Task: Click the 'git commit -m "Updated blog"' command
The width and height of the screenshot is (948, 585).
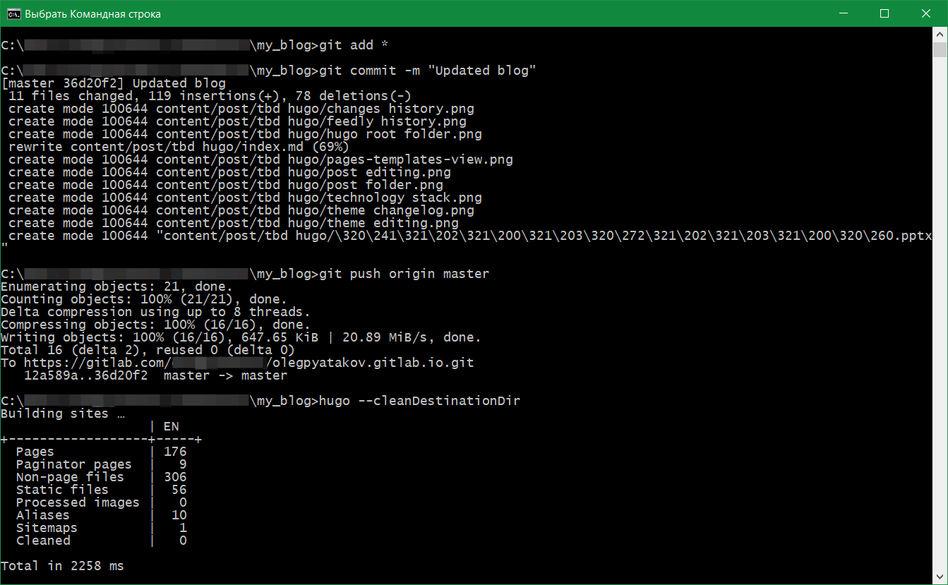Action: [x=428, y=71]
